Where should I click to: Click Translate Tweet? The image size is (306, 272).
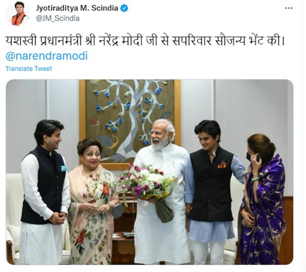[29, 69]
